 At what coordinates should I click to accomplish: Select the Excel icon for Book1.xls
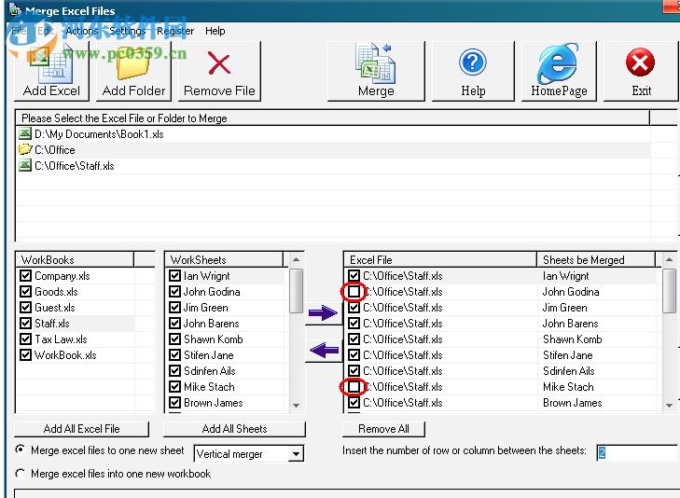click(x=25, y=133)
